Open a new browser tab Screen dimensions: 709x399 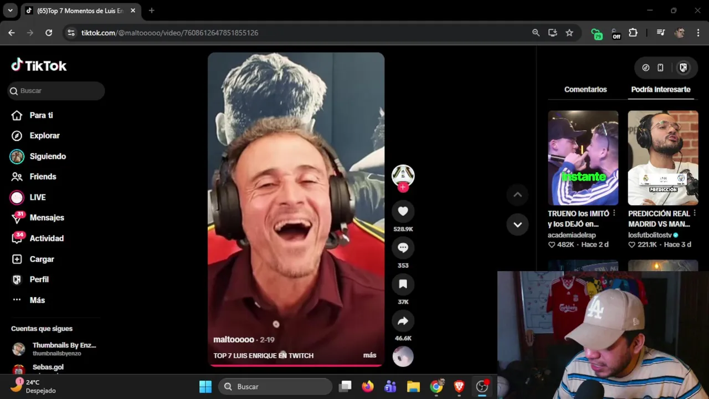(151, 11)
